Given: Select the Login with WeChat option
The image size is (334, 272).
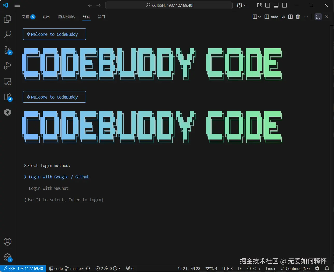Looking at the screenshot, I should (48, 188).
